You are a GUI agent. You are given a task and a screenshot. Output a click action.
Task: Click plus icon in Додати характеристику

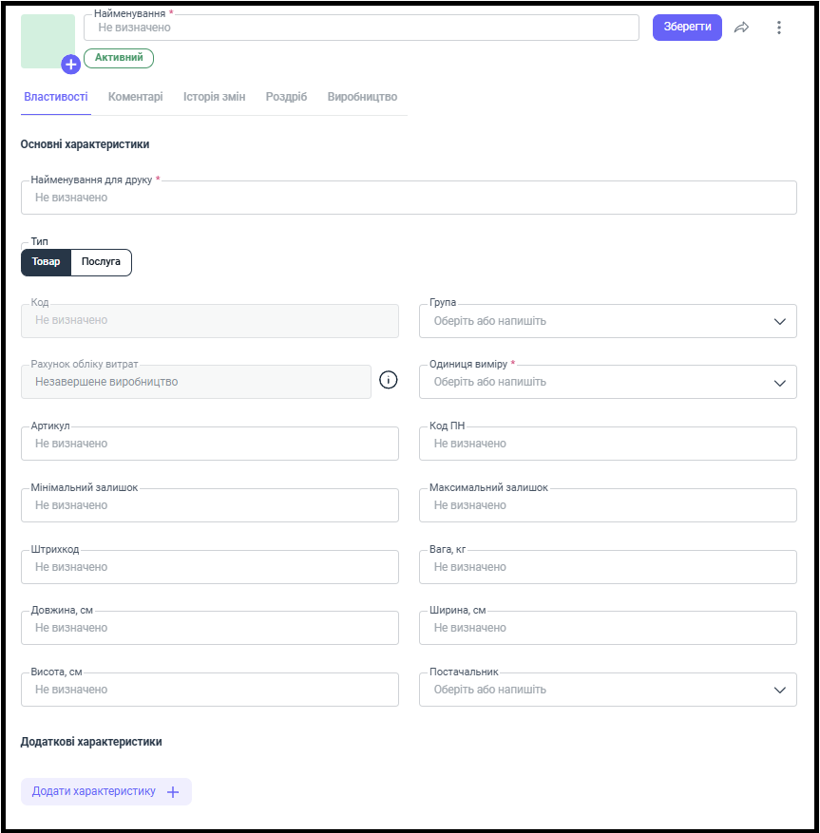(x=173, y=792)
